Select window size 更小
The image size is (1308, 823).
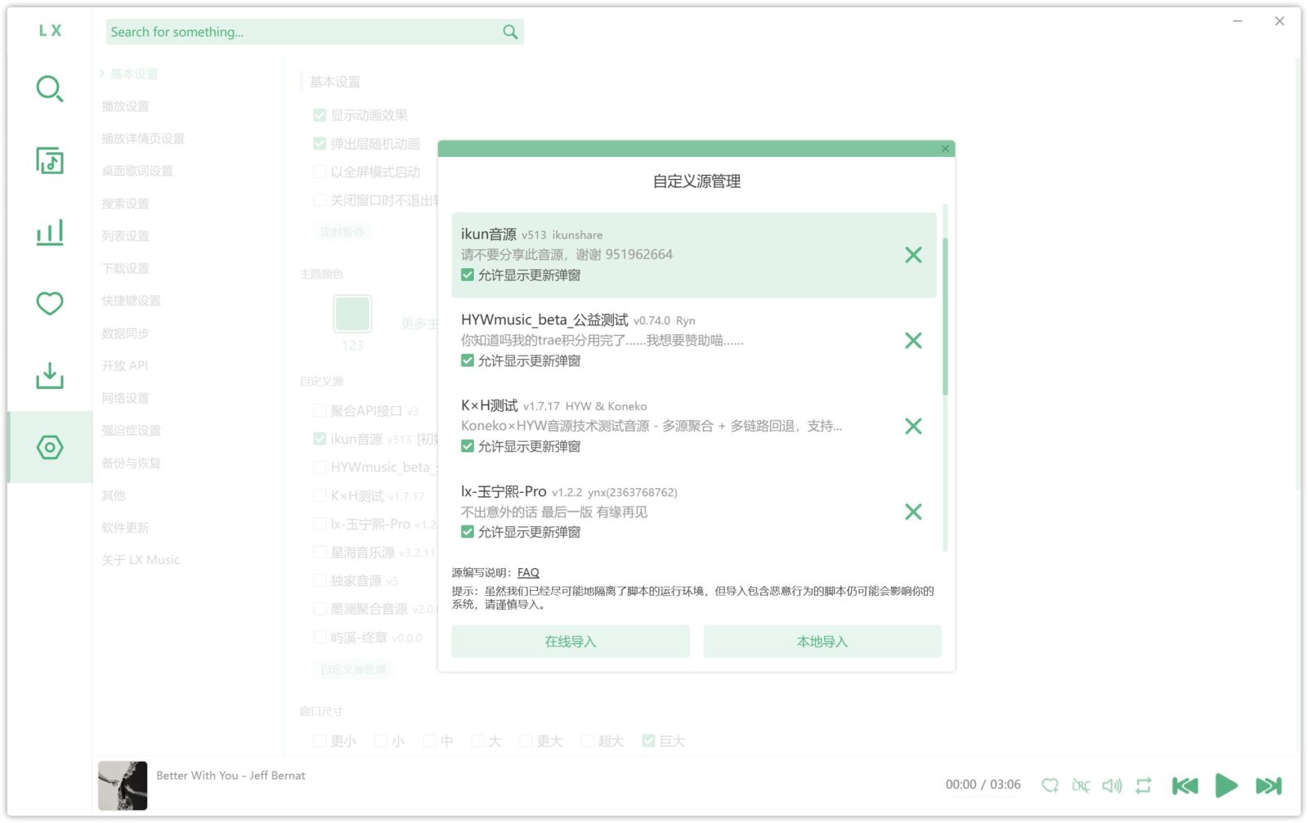tap(320, 741)
